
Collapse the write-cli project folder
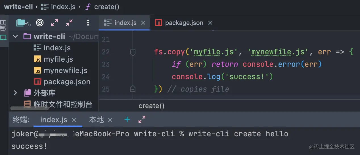point(15,36)
